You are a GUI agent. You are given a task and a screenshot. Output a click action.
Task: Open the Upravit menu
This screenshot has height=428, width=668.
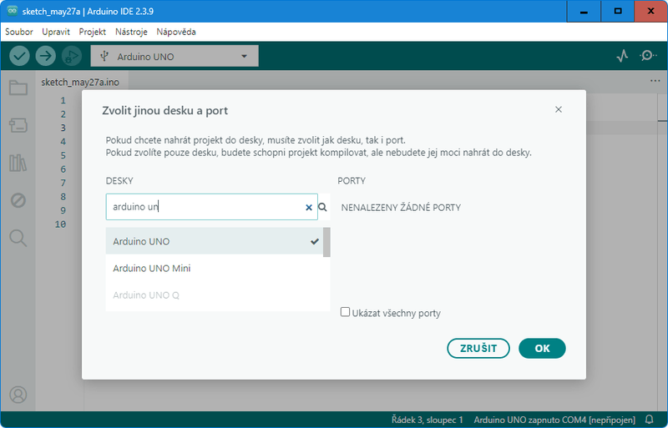pyautogui.click(x=56, y=32)
